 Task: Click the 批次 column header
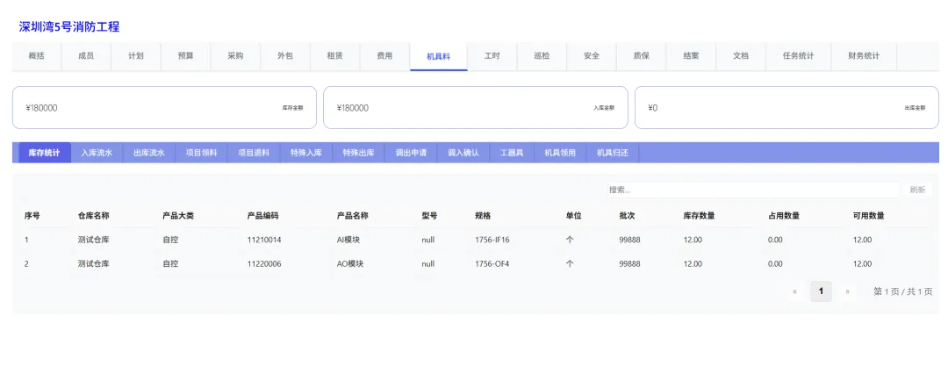(x=627, y=216)
